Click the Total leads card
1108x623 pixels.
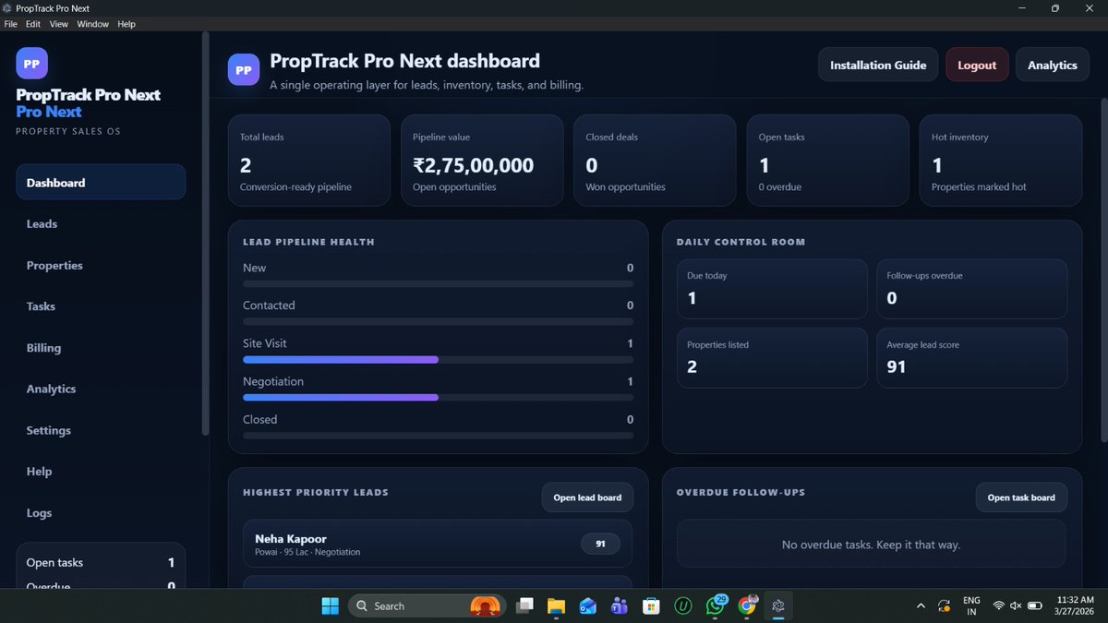[309, 161]
